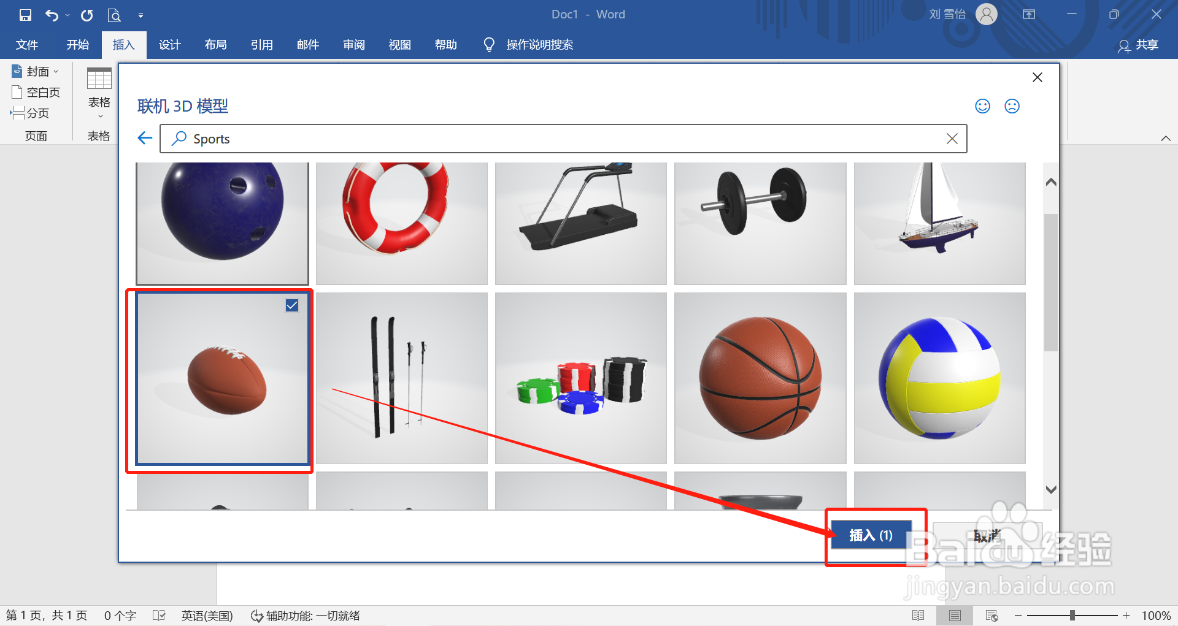Screen dimensions: 1178x626
Task: Clear the Sports search with the X
Action: click(x=952, y=139)
